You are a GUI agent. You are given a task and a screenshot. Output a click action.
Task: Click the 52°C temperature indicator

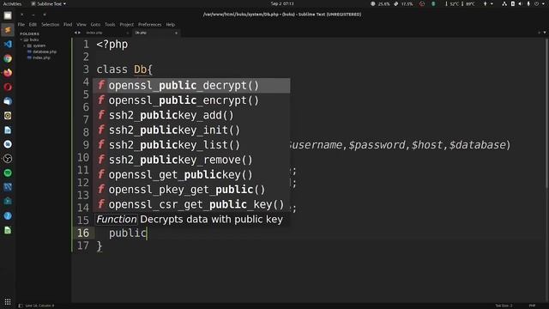pyautogui.click(x=452, y=3)
